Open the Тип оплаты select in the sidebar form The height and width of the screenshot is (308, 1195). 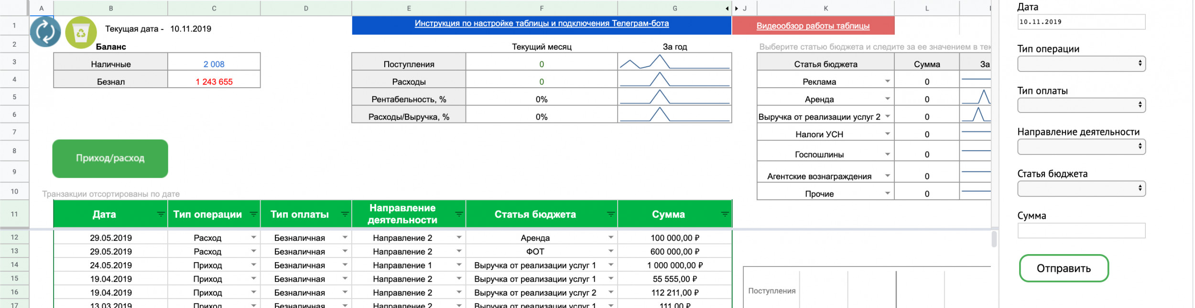click(1081, 105)
